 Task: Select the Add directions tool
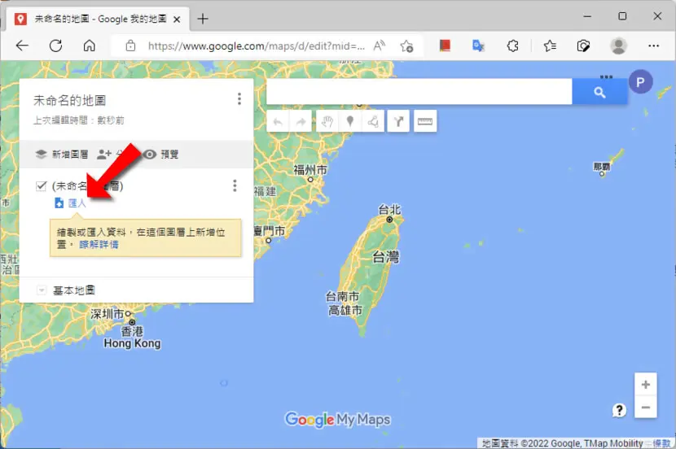point(398,122)
